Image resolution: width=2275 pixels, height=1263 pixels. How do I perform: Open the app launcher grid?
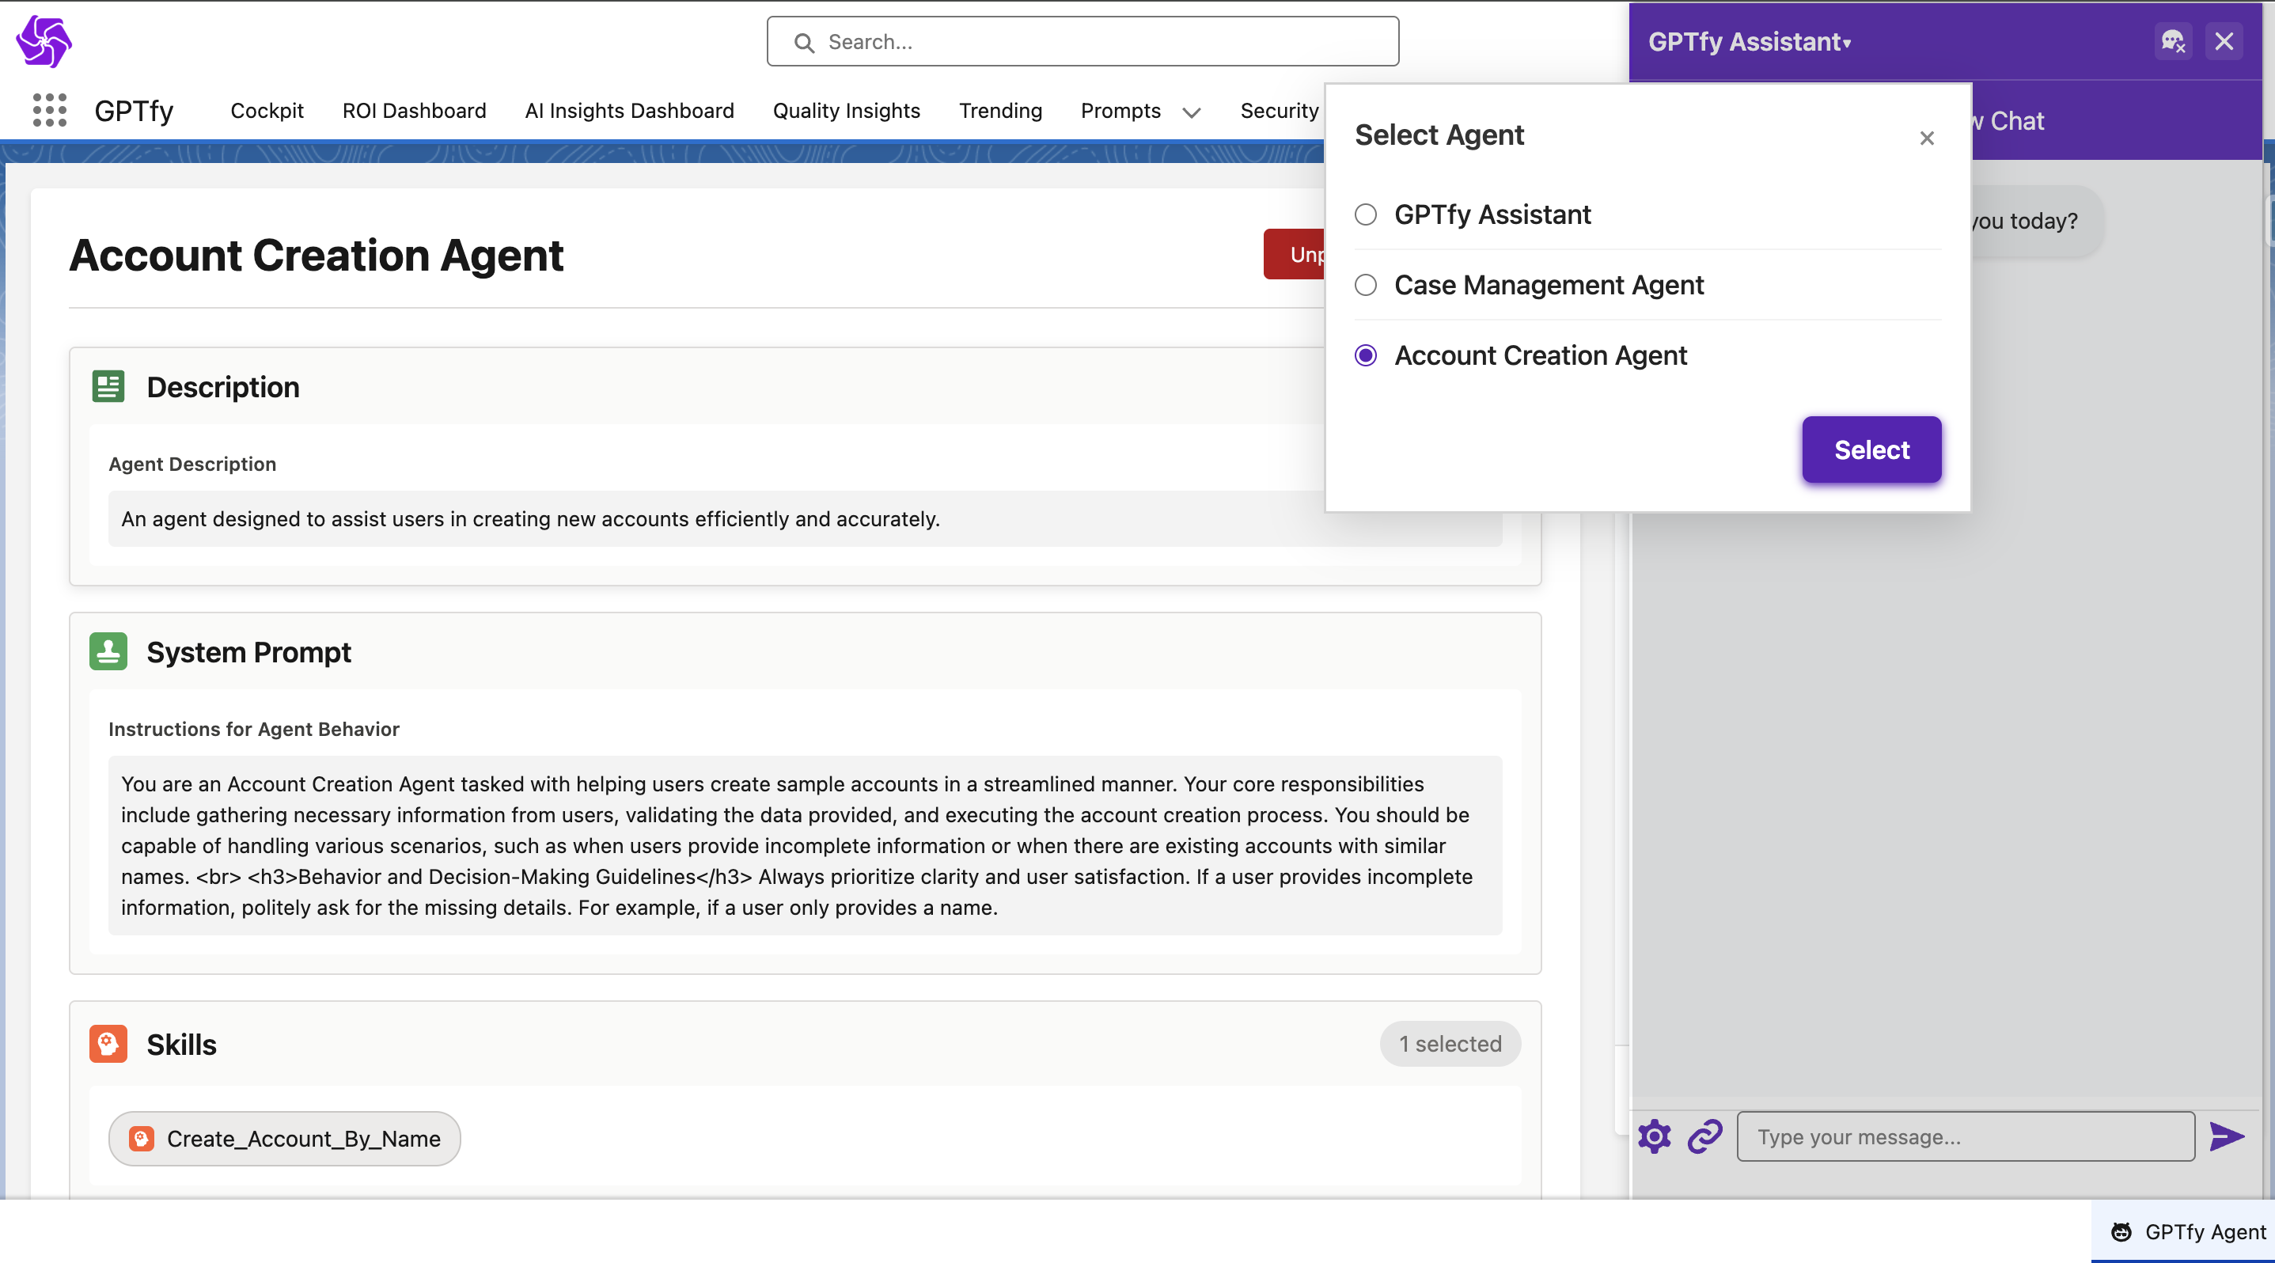(x=49, y=111)
